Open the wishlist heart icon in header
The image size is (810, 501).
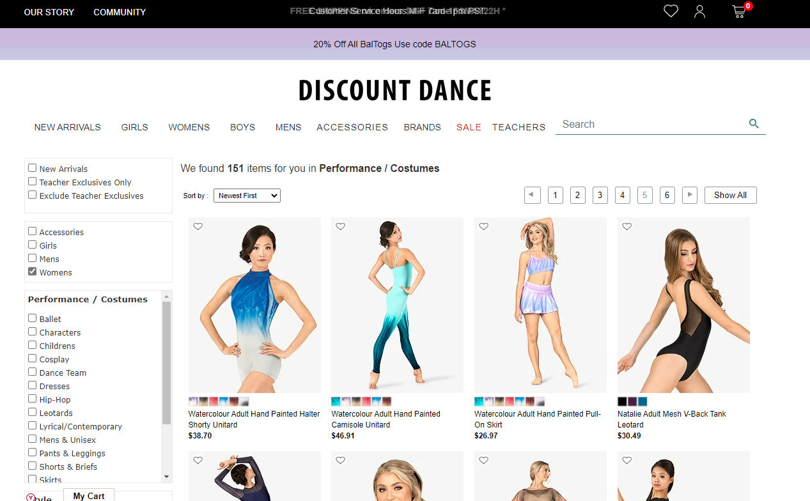point(671,11)
